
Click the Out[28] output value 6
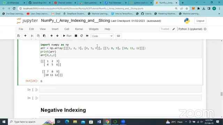pyautogui.click(x=41, y=81)
